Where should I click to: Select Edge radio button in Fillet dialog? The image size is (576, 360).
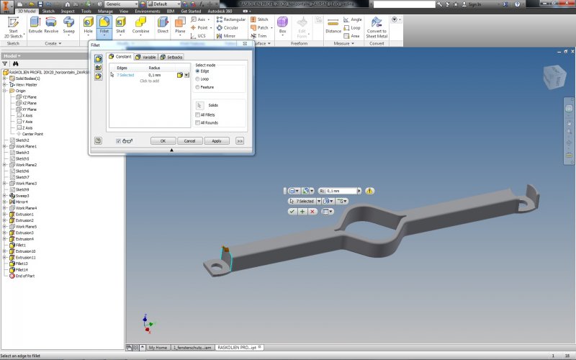click(x=197, y=71)
